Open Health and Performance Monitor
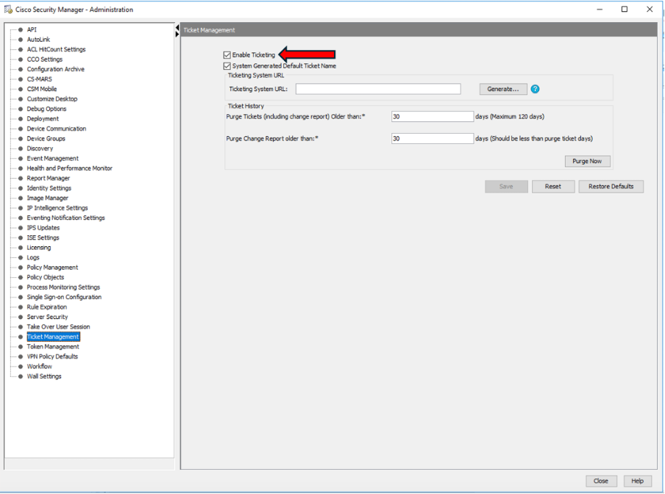This screenshot has width=665, height=494. pos(70,168)
